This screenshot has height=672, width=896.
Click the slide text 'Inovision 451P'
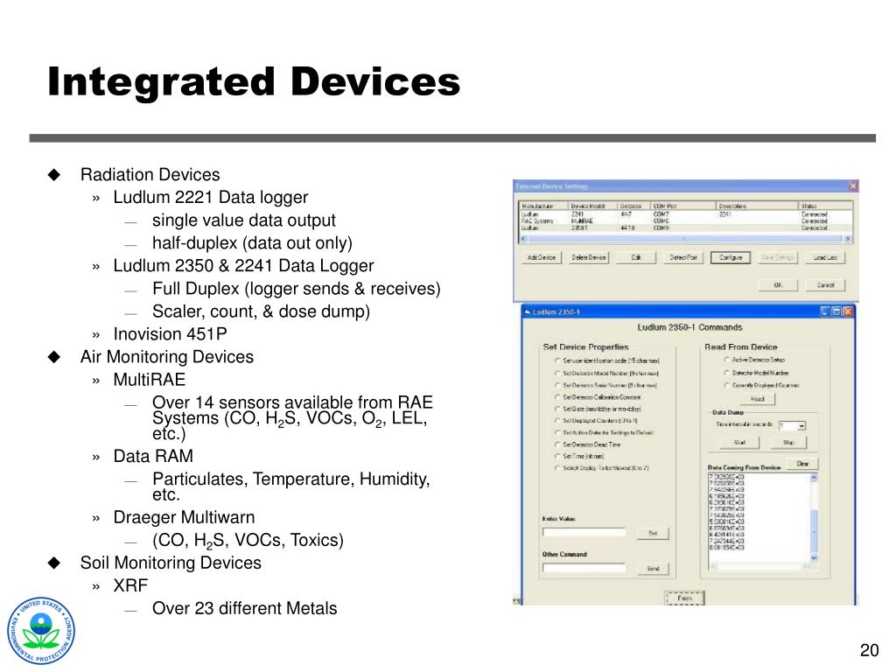171,334
